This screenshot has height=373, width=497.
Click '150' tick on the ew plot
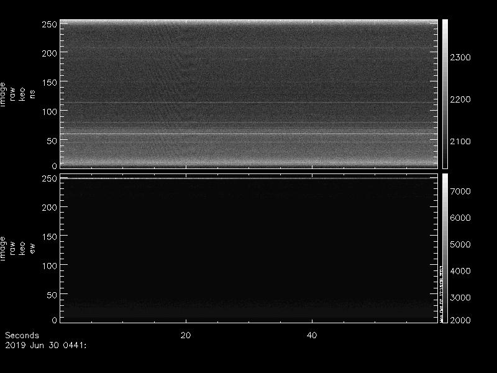tap(49, 237)
